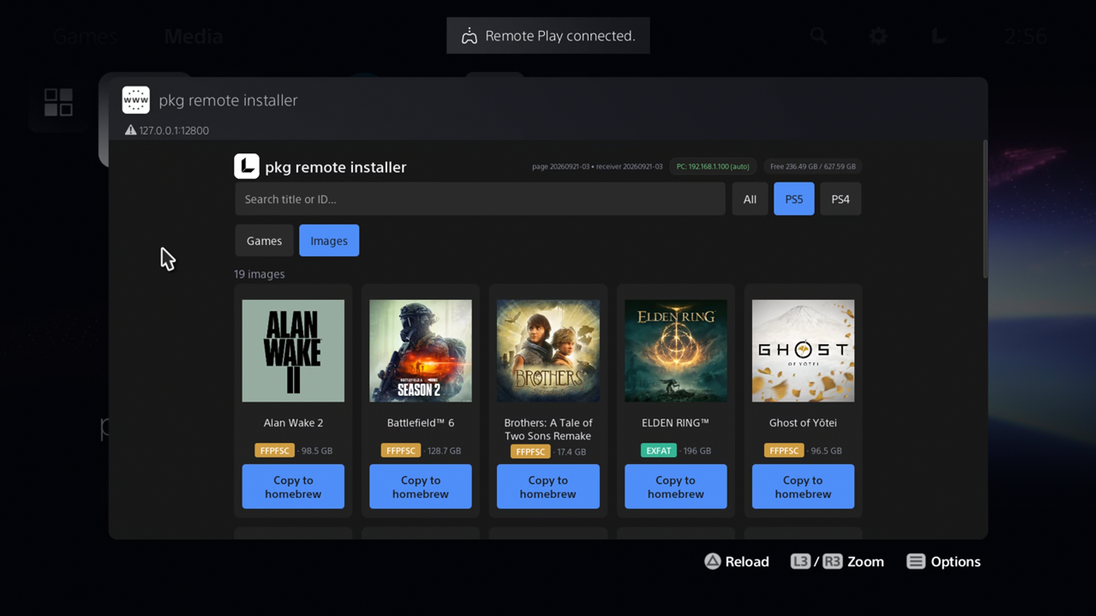1096x616 pixels.
Task: Open the Games menu in the top bar
Action: [85, 37]
